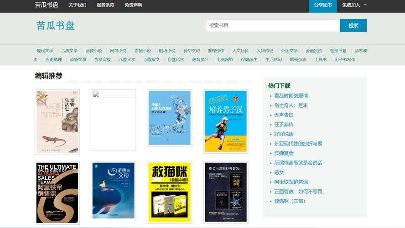Browse the 保健养生 category

(x=249, y=59)
